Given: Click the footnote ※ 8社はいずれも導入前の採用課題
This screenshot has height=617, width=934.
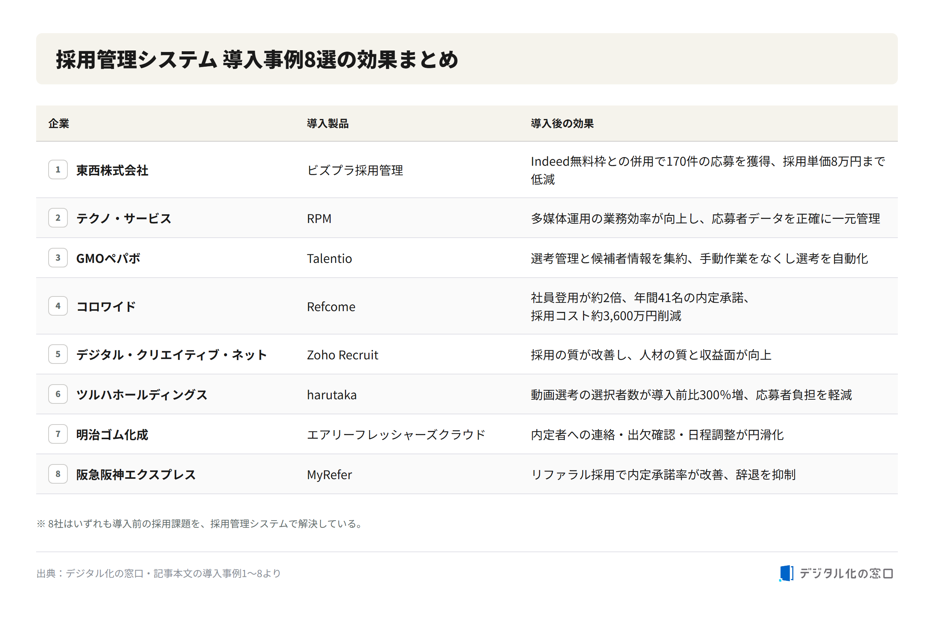Looking at the screenshot, I should [200, 524].
